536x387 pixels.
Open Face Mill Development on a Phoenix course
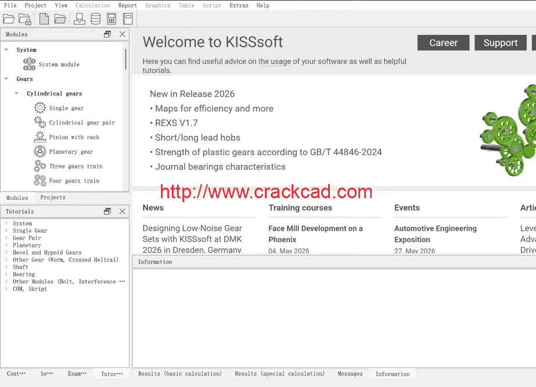coord(315,234)
